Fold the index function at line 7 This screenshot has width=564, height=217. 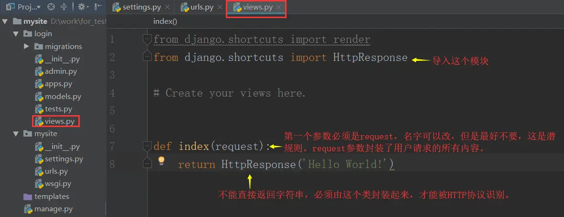coord(147,146)
